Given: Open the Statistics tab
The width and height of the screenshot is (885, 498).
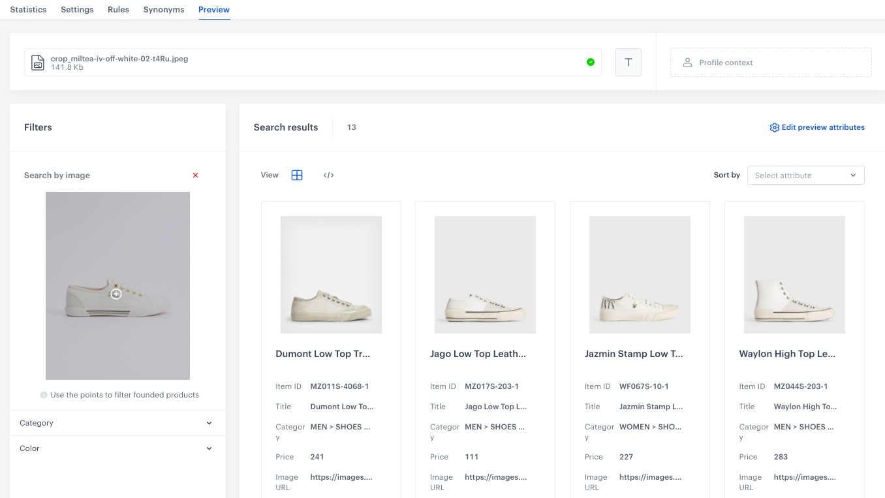Looking at the screenshot, I should 28,10.
